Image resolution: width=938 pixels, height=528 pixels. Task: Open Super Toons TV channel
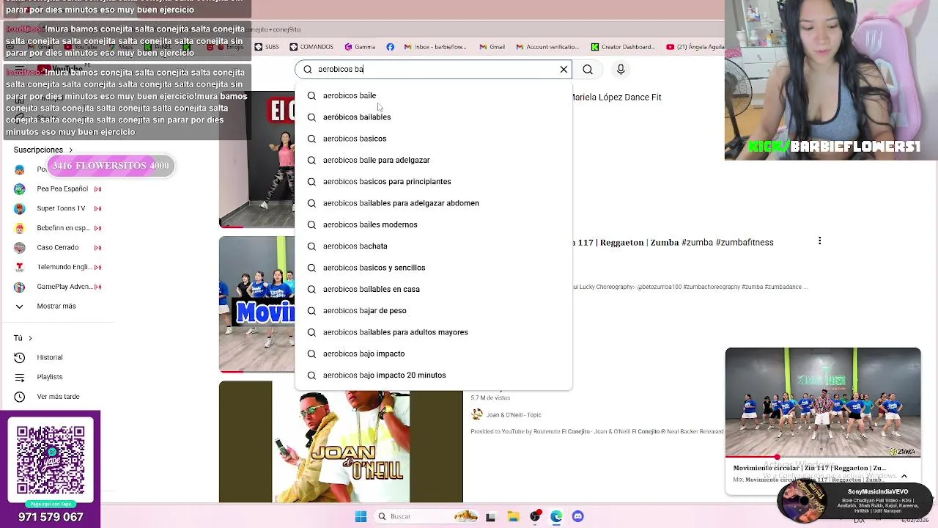[x=59, y=208]
